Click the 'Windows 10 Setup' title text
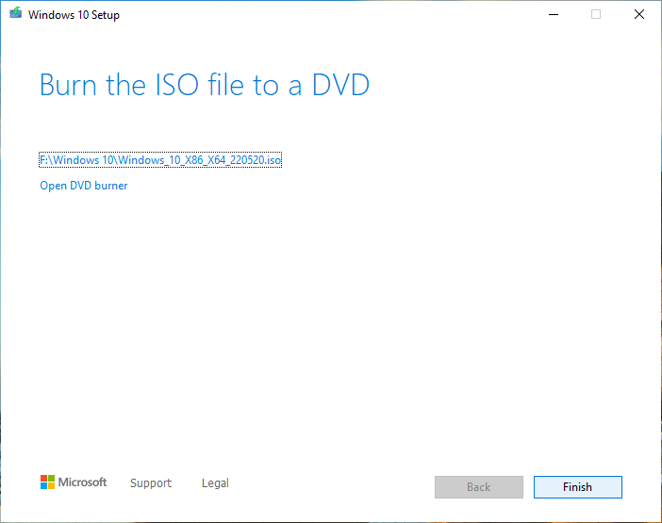 click(74, 15)
